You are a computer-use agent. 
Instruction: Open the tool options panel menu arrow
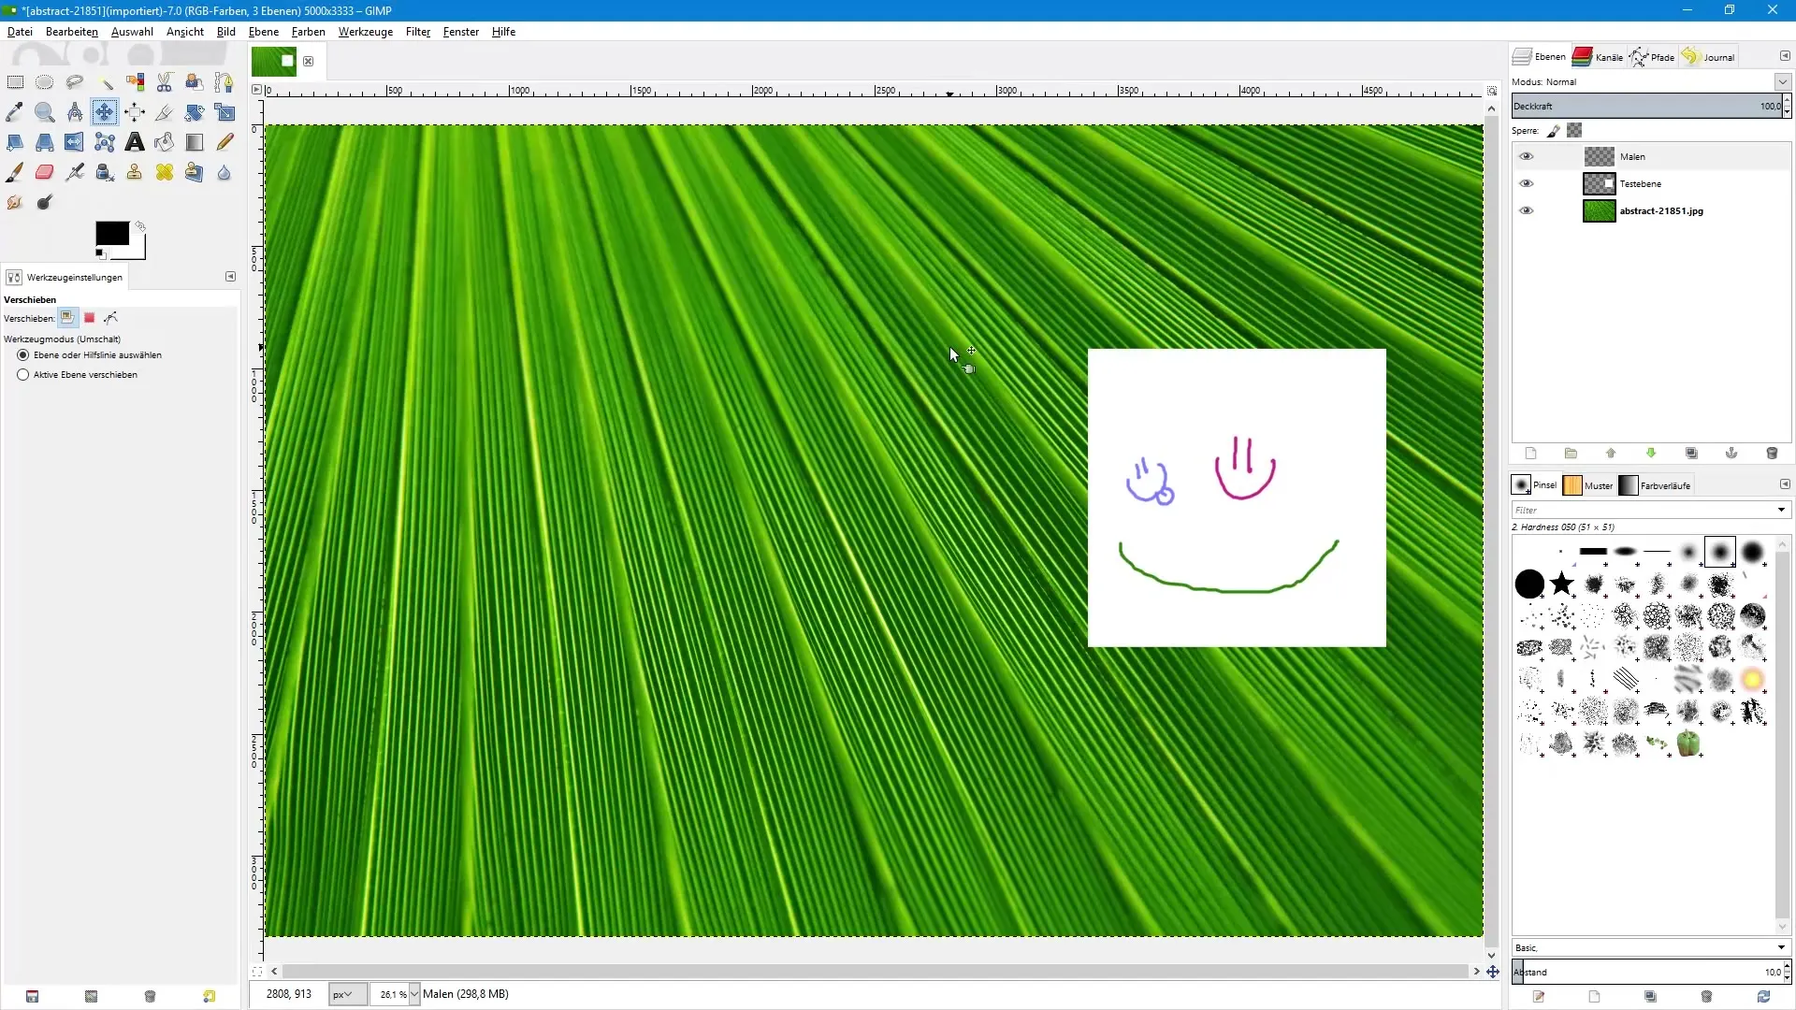tap(230, 277)
